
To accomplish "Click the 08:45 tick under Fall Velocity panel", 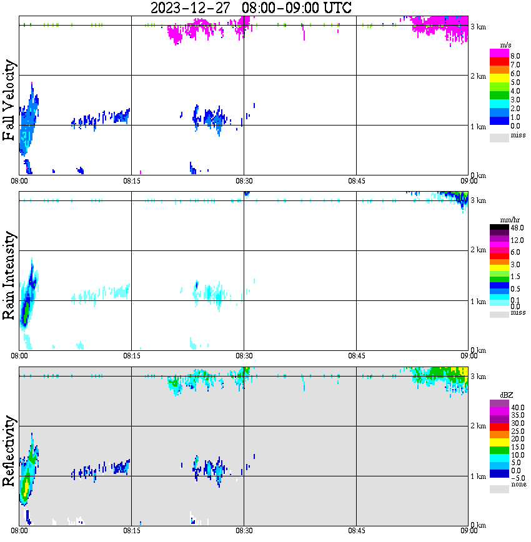I will coord(356,181).
